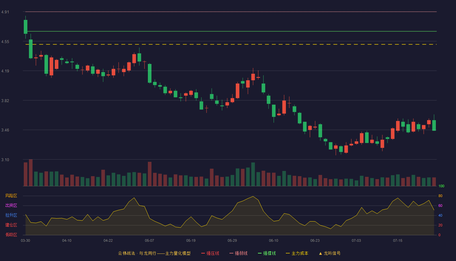The height and width of the screenshot is (261, 456).
Task: Click the last green candlestick on the right
Action: pyautogui.click(x=434, y=125)
